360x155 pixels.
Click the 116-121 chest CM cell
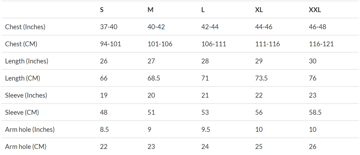pyautogui.click(x=321, y=44)
